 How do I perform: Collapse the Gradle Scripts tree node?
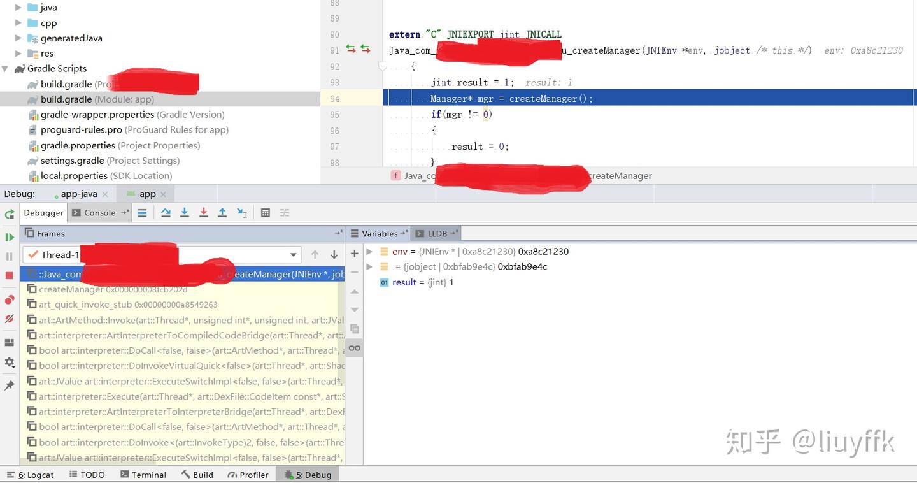click(x=5, y=68)
